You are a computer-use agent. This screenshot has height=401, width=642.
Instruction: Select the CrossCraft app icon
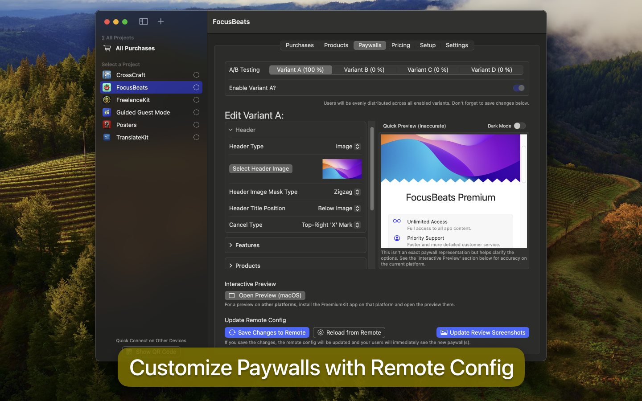(107, 75)
